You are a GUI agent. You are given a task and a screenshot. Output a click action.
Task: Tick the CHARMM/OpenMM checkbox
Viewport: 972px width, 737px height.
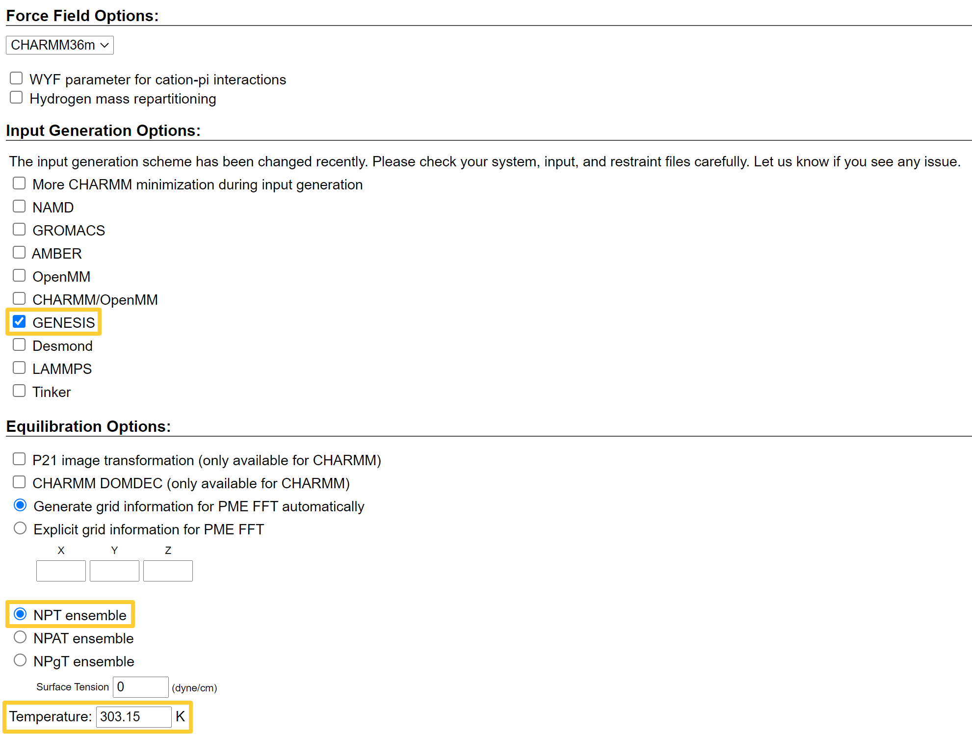coord(19,299)
